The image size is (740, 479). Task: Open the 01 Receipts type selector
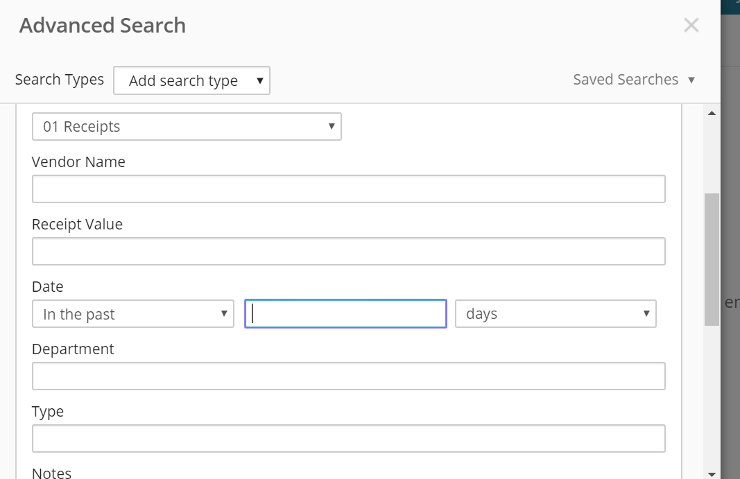coord(187,127)
